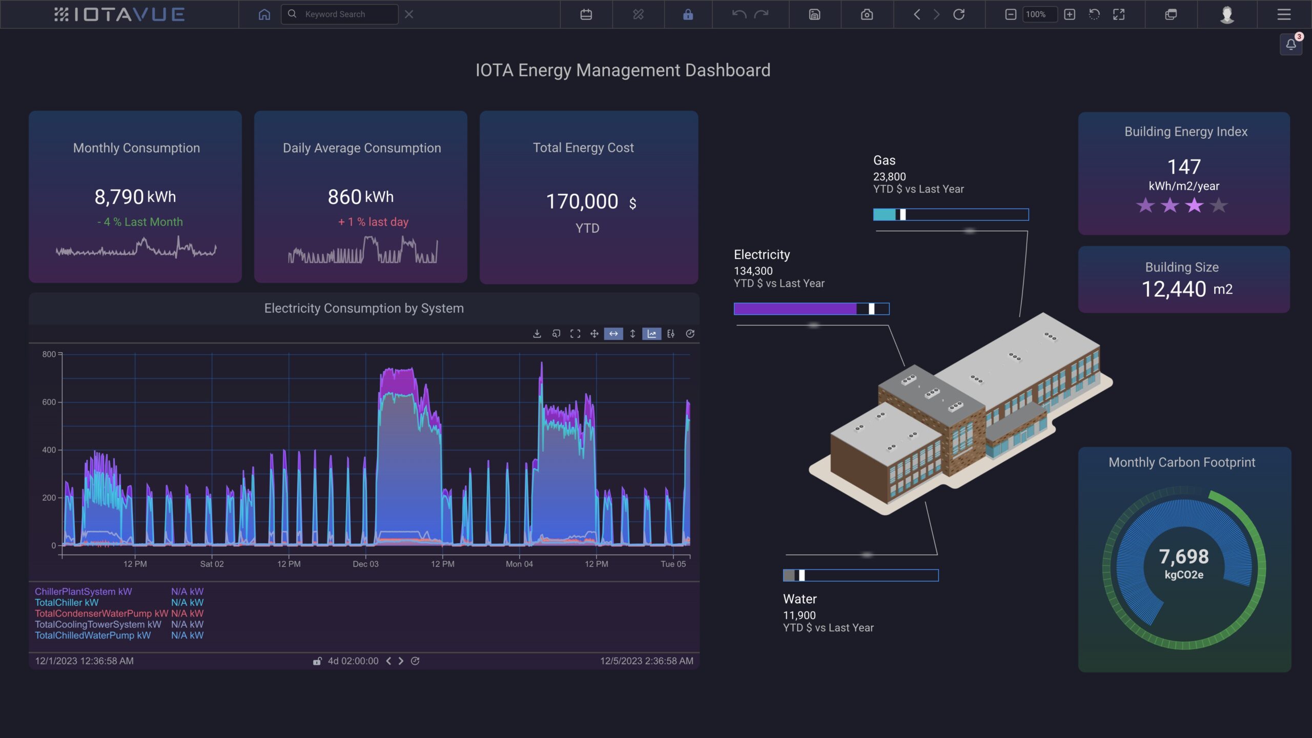Step the 4d time window backward with left arrow
This screenshot has width=1312, height=738.
tap(389, 661)
